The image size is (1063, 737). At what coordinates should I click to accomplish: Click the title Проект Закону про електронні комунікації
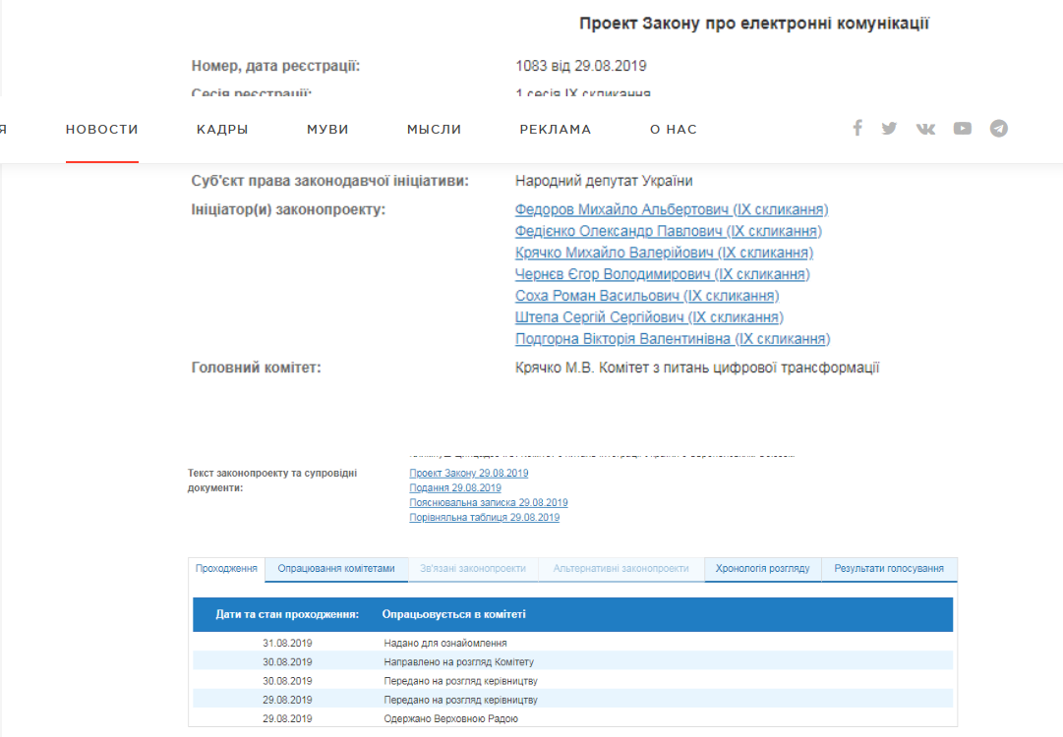pyautogui.click(x=754, y=23)
